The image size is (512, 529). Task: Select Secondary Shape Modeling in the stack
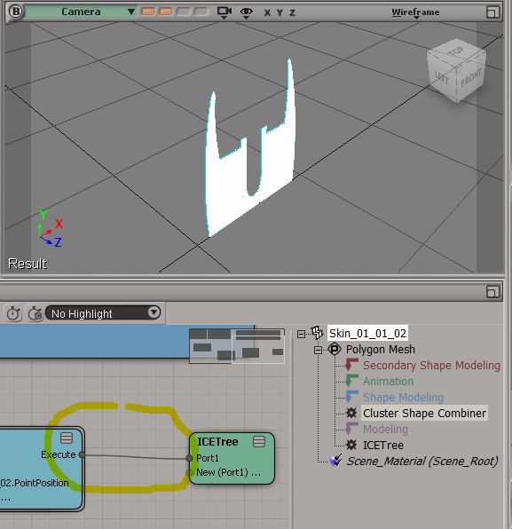click(431, 366)
